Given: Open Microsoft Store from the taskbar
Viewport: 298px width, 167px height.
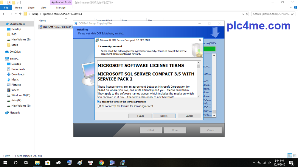Looking at the screenshot, I should point(48,163).
